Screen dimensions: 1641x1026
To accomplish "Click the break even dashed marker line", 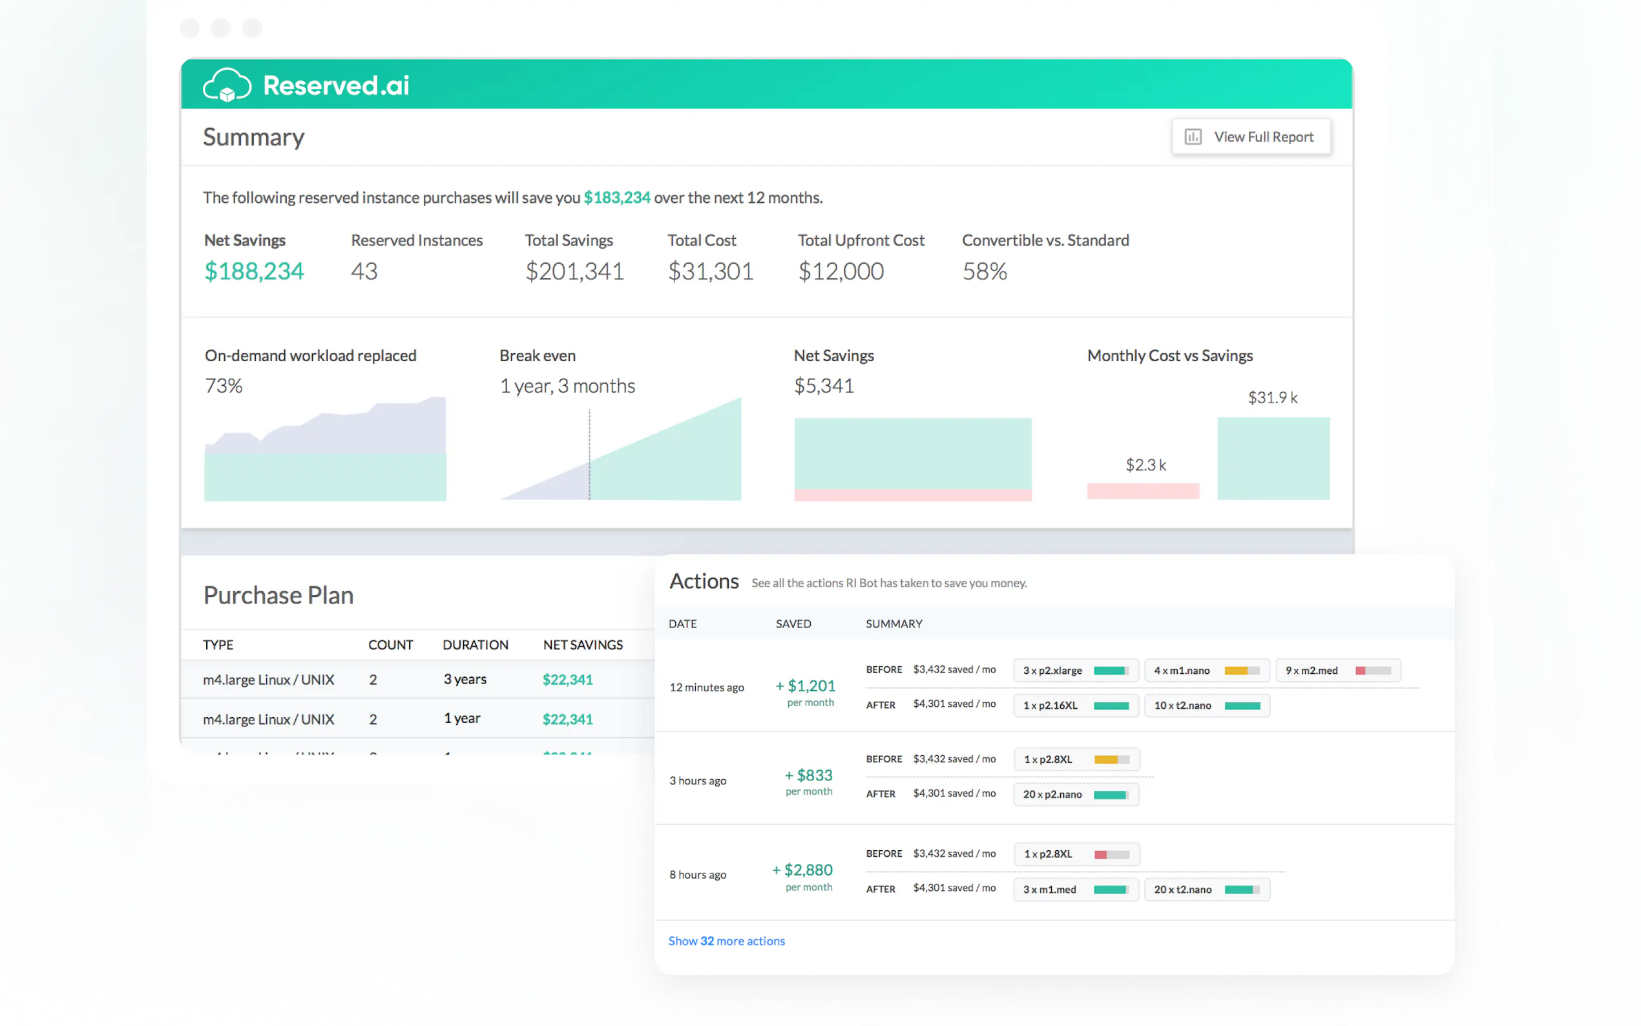I will (x=589, y=455).
